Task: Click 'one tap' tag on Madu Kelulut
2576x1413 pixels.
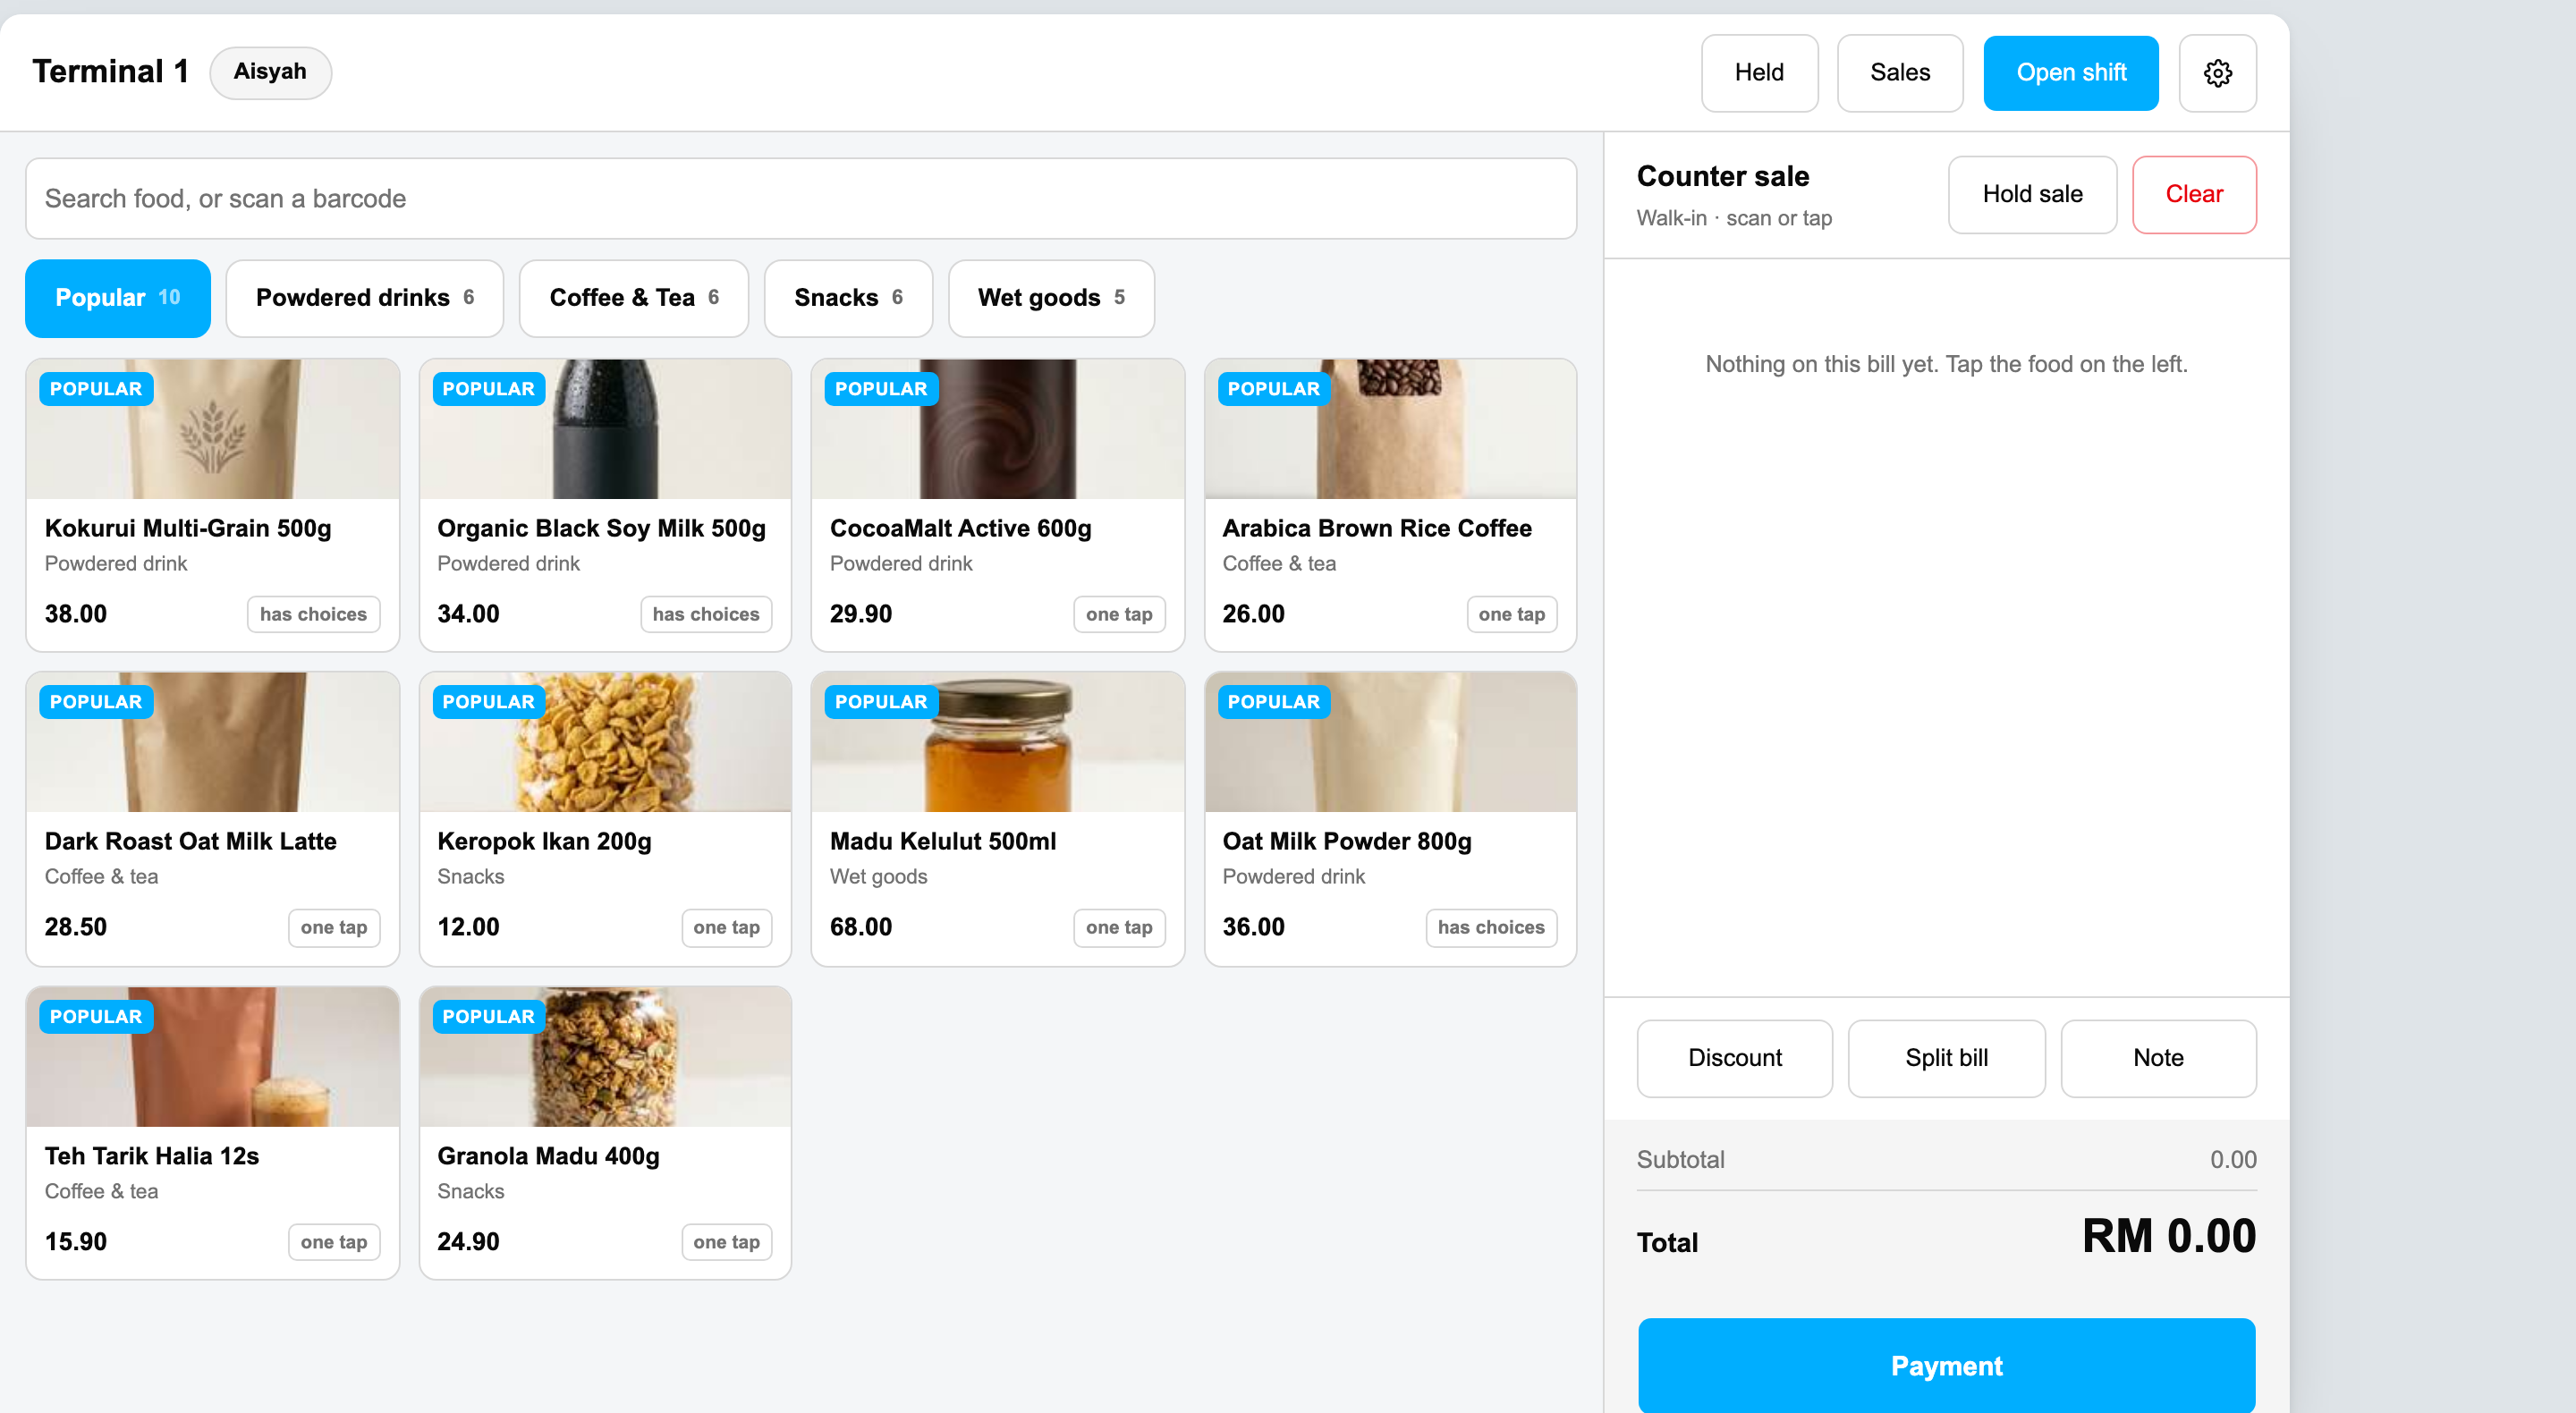Action: click(x=1119, y=927)
